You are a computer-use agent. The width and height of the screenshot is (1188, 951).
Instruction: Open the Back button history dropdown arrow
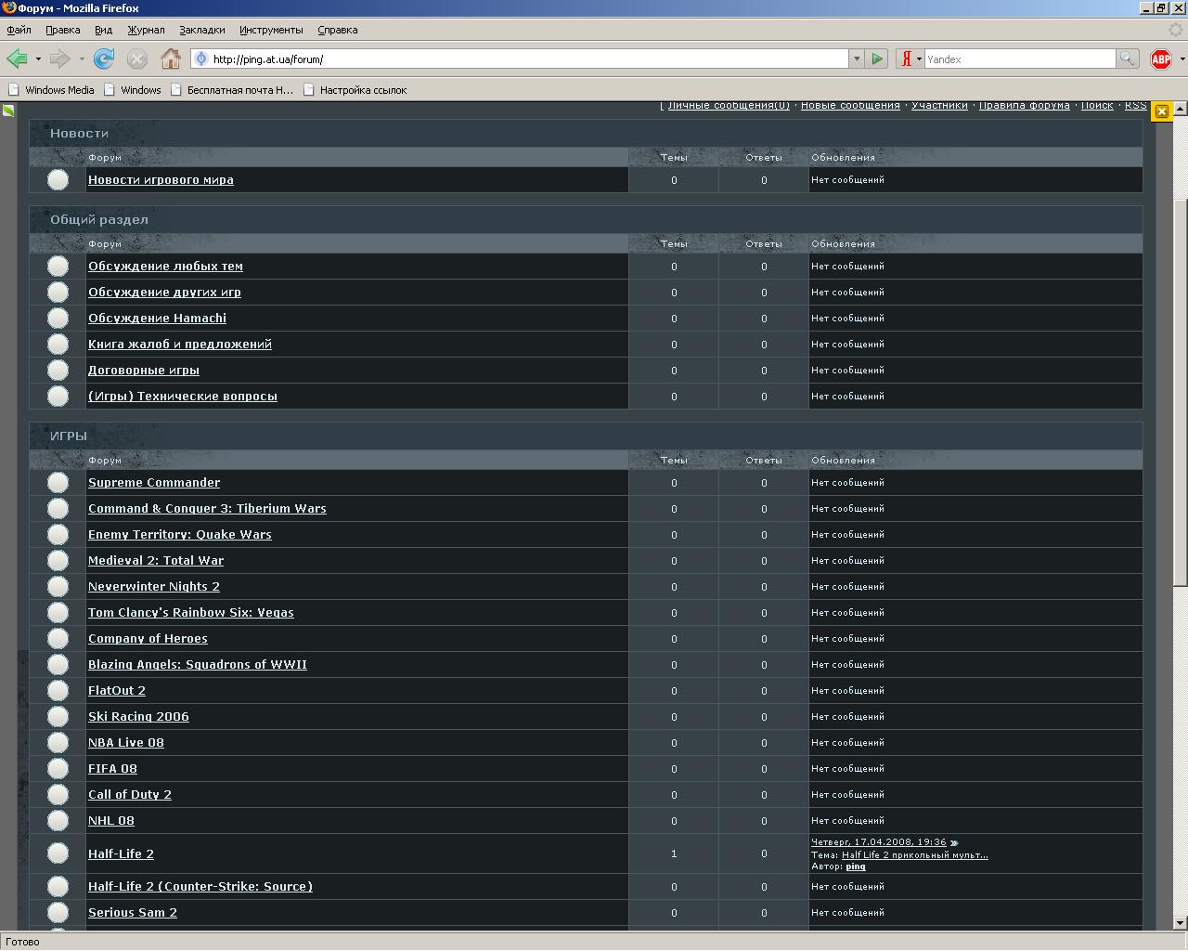pos(38,59)
